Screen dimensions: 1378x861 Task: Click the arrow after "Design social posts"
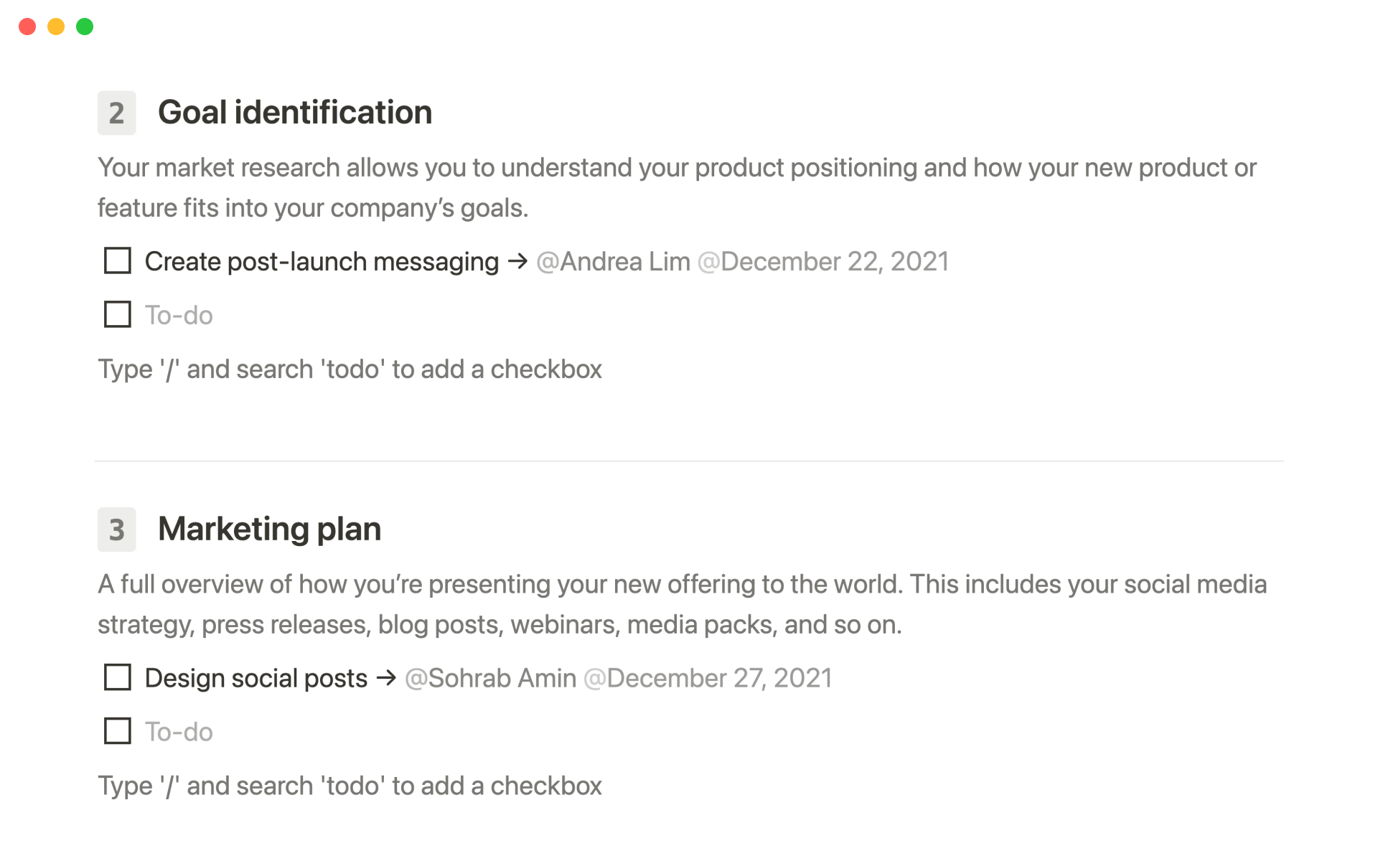(x=386, y=678)
